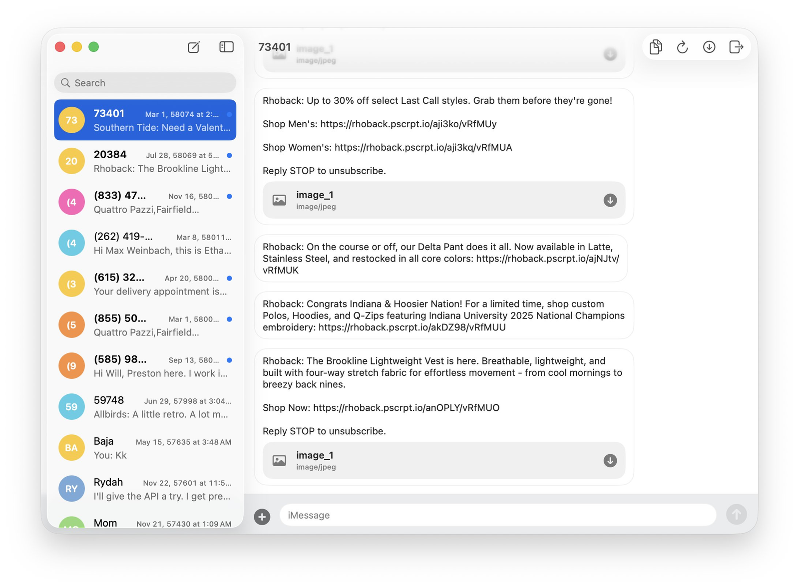The width and height of the screenshot is (799, 588).
Task: Compose a new message
Action: (194, 47)
